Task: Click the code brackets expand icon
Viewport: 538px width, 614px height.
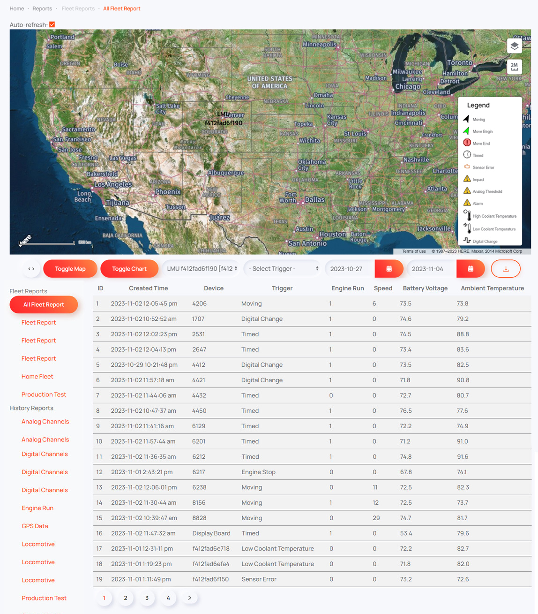Action: point(31,269)
